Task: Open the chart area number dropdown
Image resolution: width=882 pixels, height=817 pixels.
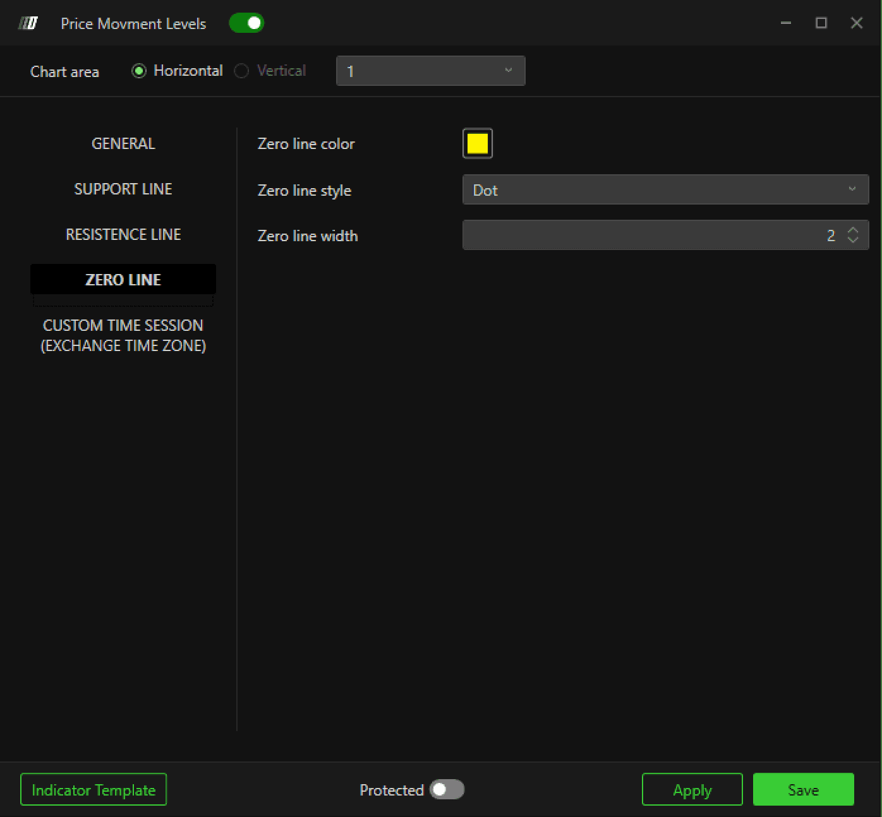Action: [431, 71]
